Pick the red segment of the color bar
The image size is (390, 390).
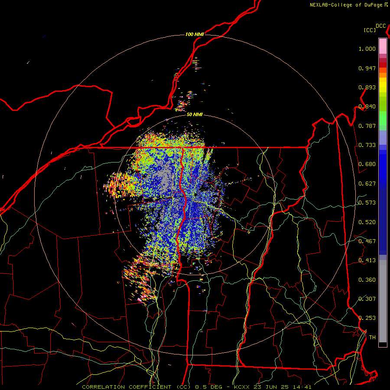(383, 65)
